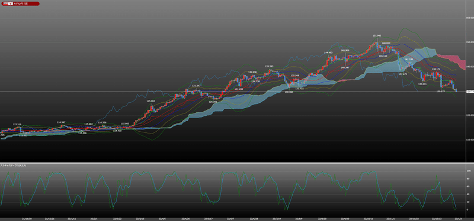Image resolution: width=474 pixels, height=221 pixels.
Task: Click the 160.000 price axis label
Action: 470,18
